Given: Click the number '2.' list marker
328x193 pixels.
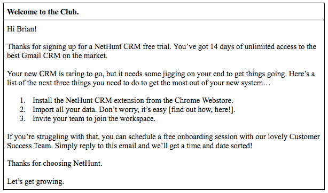Looking at the screenshot, I should [x=23, y=109].
